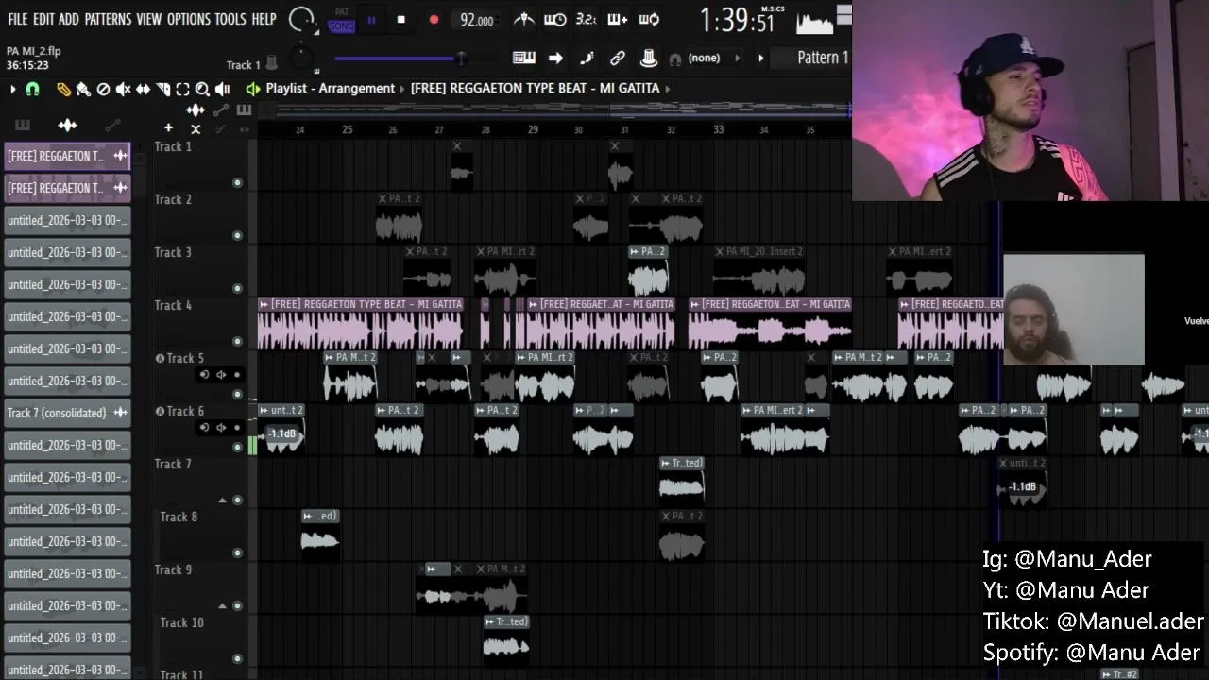
Task: Mute Track 4 with its green dot
Action: click(x=237, y=341)
